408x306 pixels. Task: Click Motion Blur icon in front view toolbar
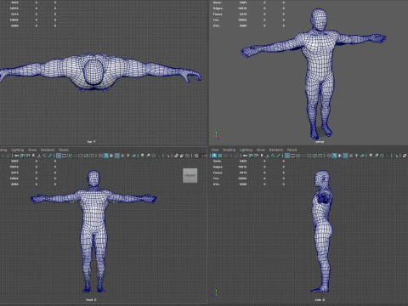[148, 156]
